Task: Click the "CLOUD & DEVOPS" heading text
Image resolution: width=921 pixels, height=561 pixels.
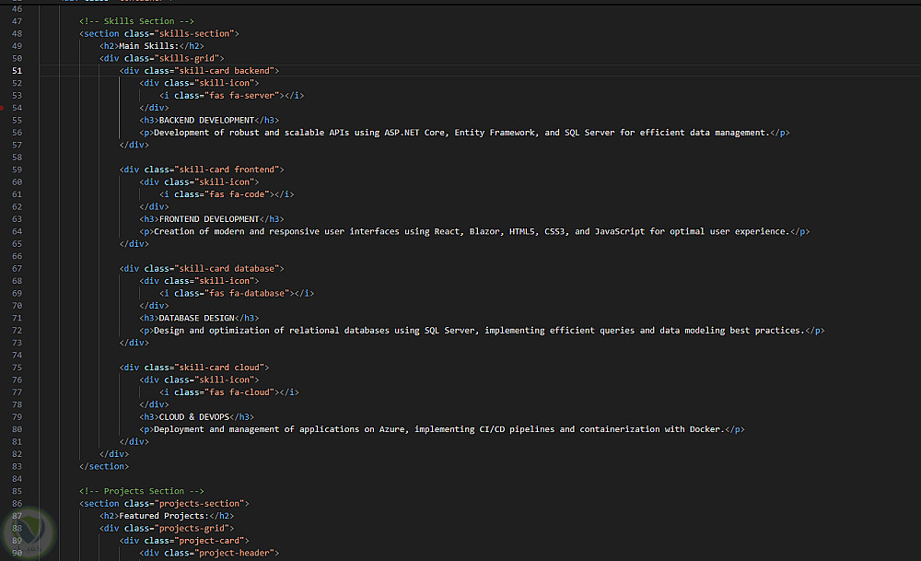Action: (193, 416)
